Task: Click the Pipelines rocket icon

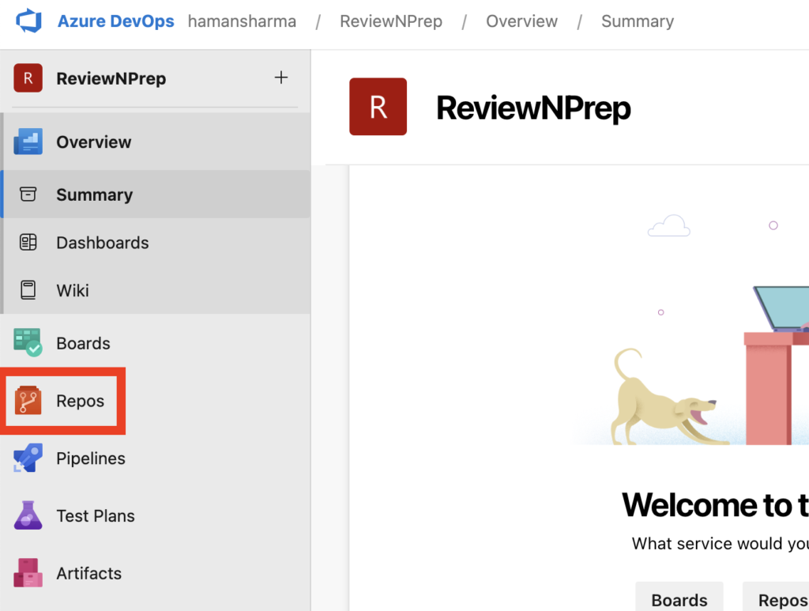Action: pos(28,458)
